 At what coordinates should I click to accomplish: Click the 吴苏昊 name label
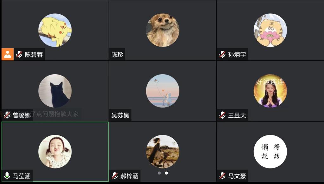(120, 115)
